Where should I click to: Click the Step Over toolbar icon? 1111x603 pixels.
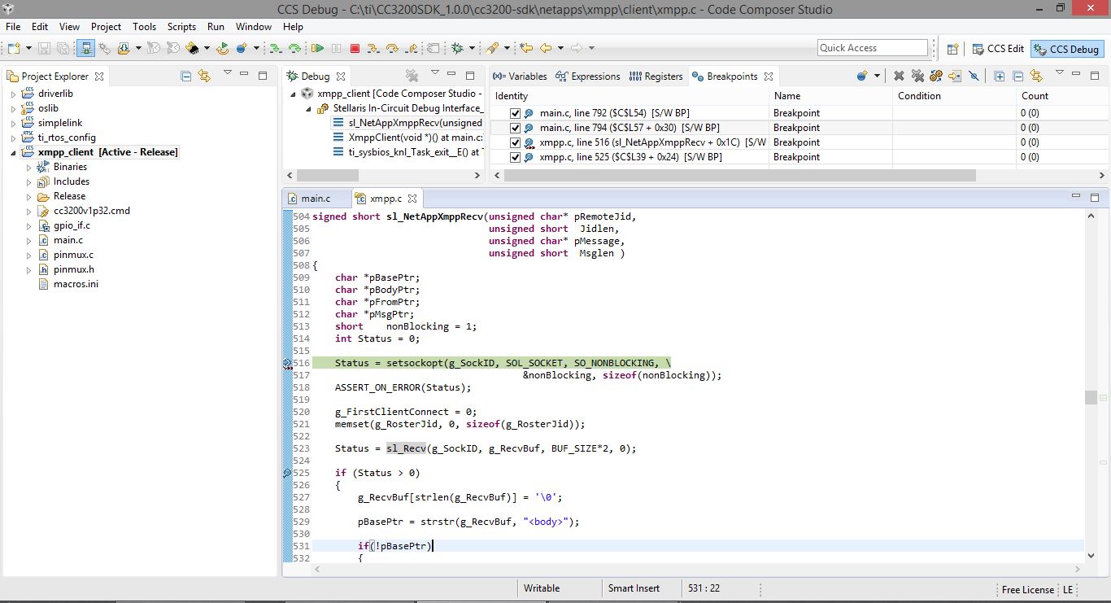[x=393, y=49]
